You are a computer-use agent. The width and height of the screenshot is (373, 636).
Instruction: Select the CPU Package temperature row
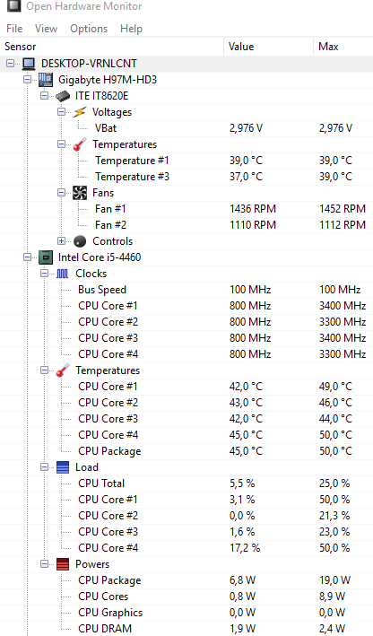pyautogui.click(x=186, y=451)
